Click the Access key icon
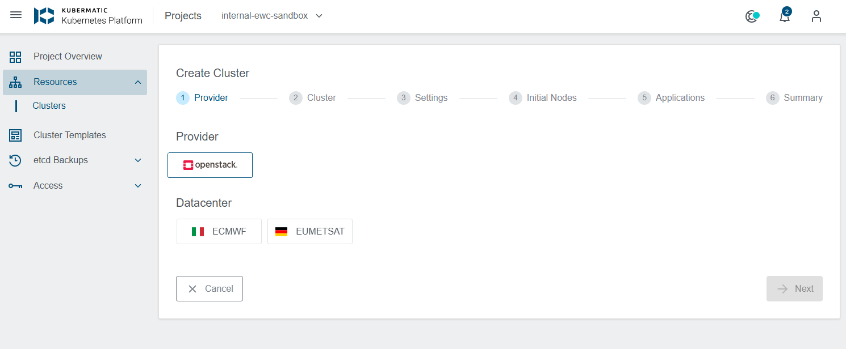 pos(15,186)
